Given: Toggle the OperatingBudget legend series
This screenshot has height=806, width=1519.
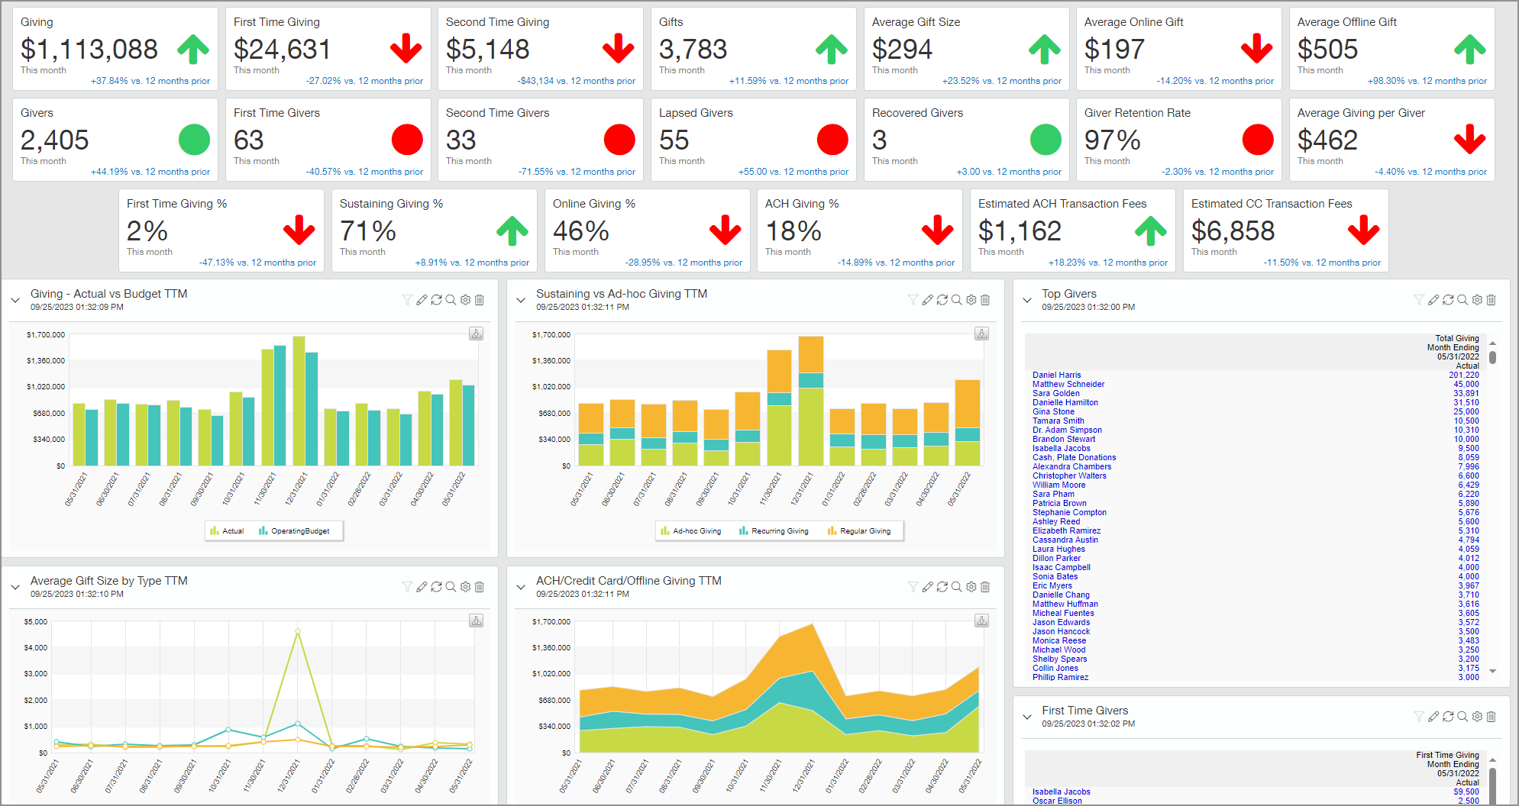Looking at the screenshot, I should (x=295, y=531).
